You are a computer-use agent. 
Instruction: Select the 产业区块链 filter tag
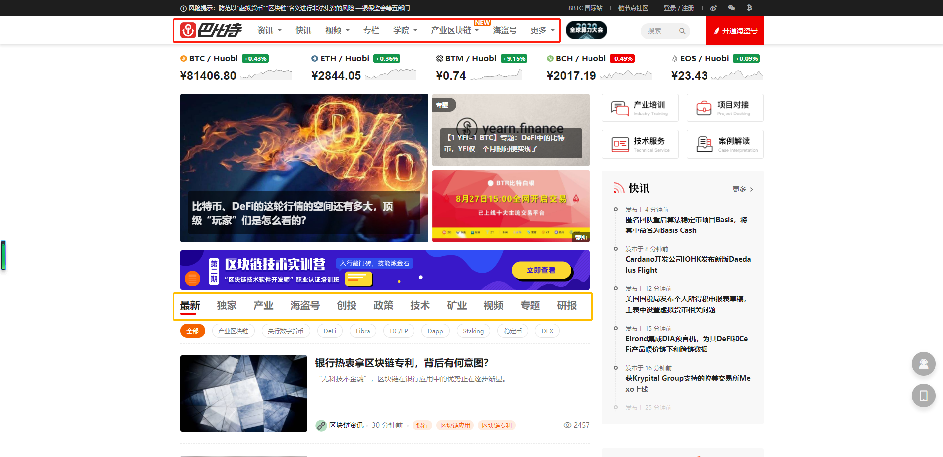tap(234, 331)
